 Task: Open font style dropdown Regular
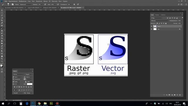click(29, 74)
